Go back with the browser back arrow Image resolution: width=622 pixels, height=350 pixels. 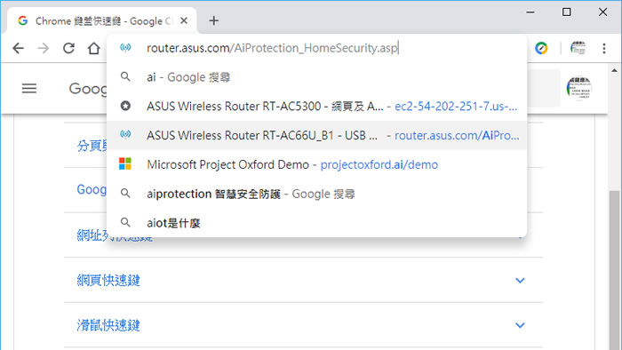coord(19,48)
